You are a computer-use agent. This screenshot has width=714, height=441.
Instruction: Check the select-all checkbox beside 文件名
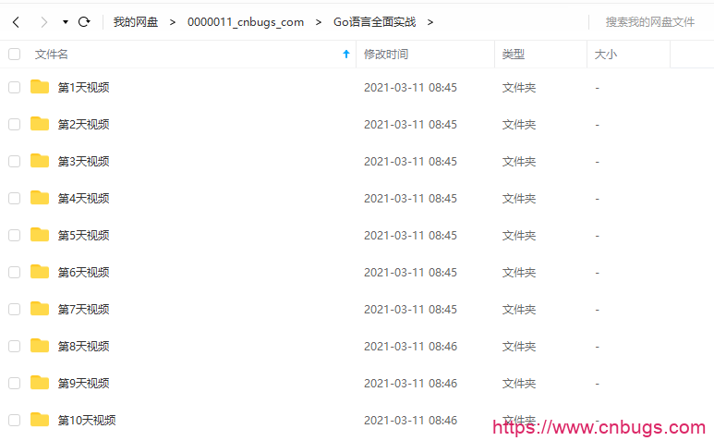15,55
